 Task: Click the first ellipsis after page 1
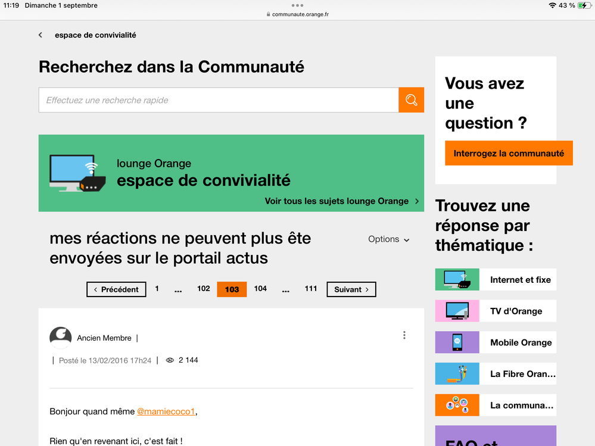click(178, 290)
